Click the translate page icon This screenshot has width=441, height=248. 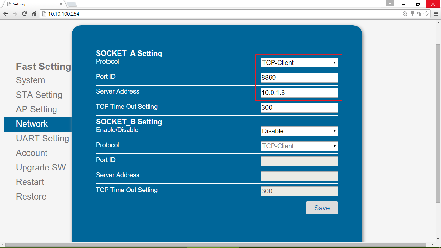419,14
